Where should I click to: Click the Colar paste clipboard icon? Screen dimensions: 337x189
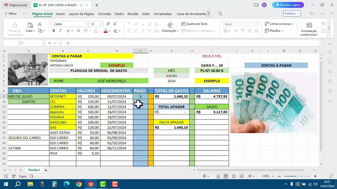coord(30,25)
